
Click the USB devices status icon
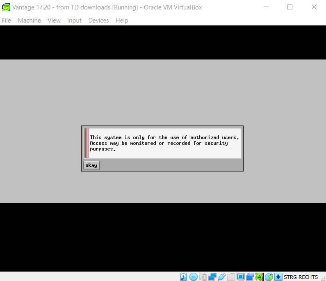pos(221,277)
